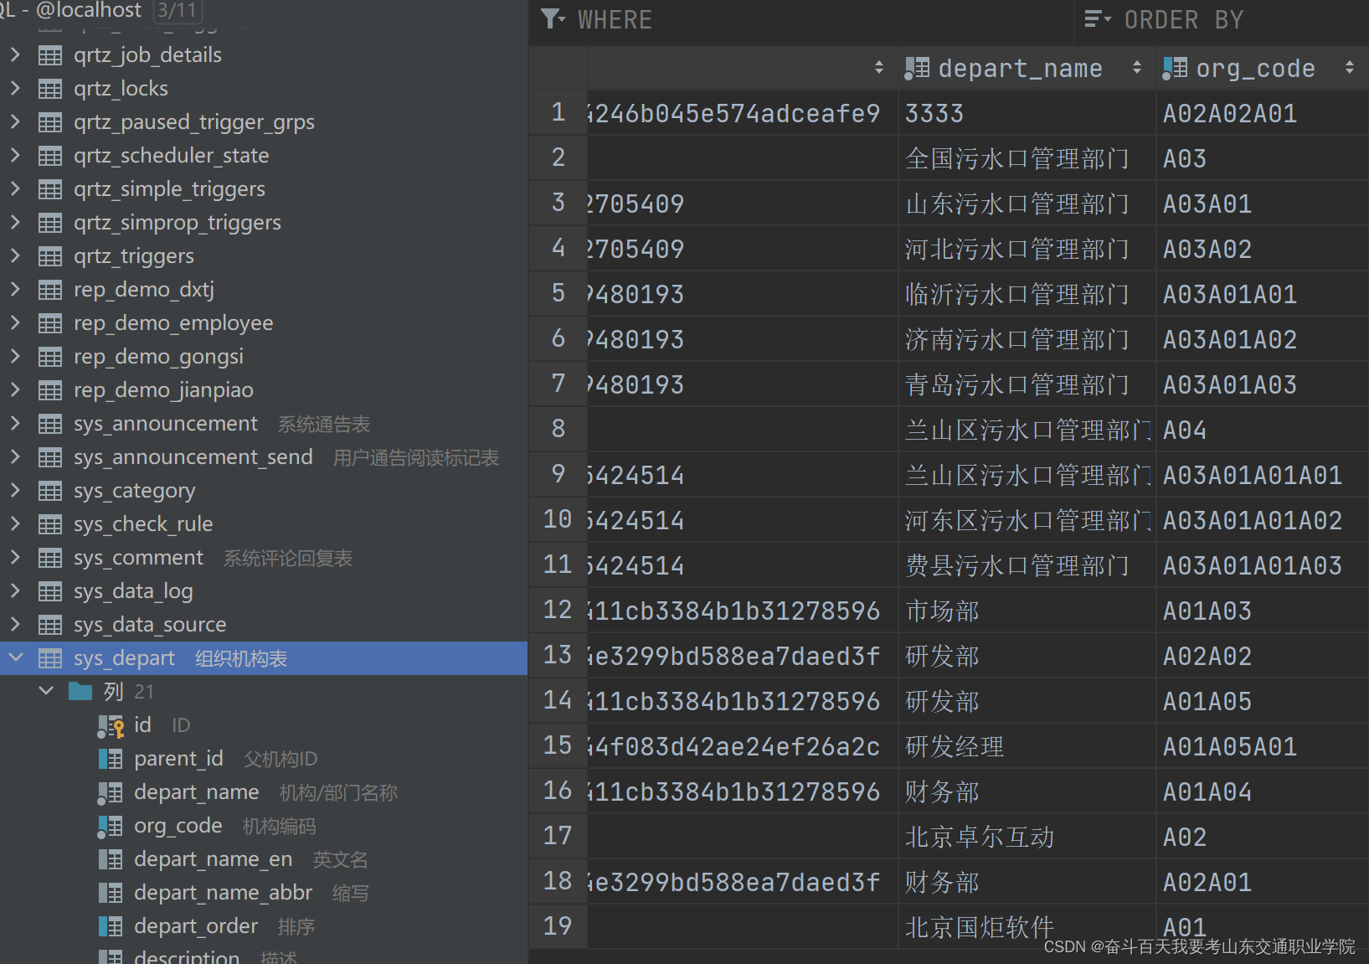The image size is (1369, 964).
Task: Click the table icon next to qrtz_scheduler_state
Action: (x=50, y=156)
